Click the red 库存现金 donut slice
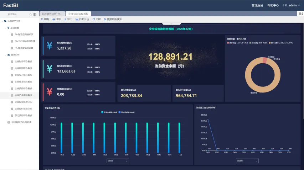304x170 pixels. (265, 60)
